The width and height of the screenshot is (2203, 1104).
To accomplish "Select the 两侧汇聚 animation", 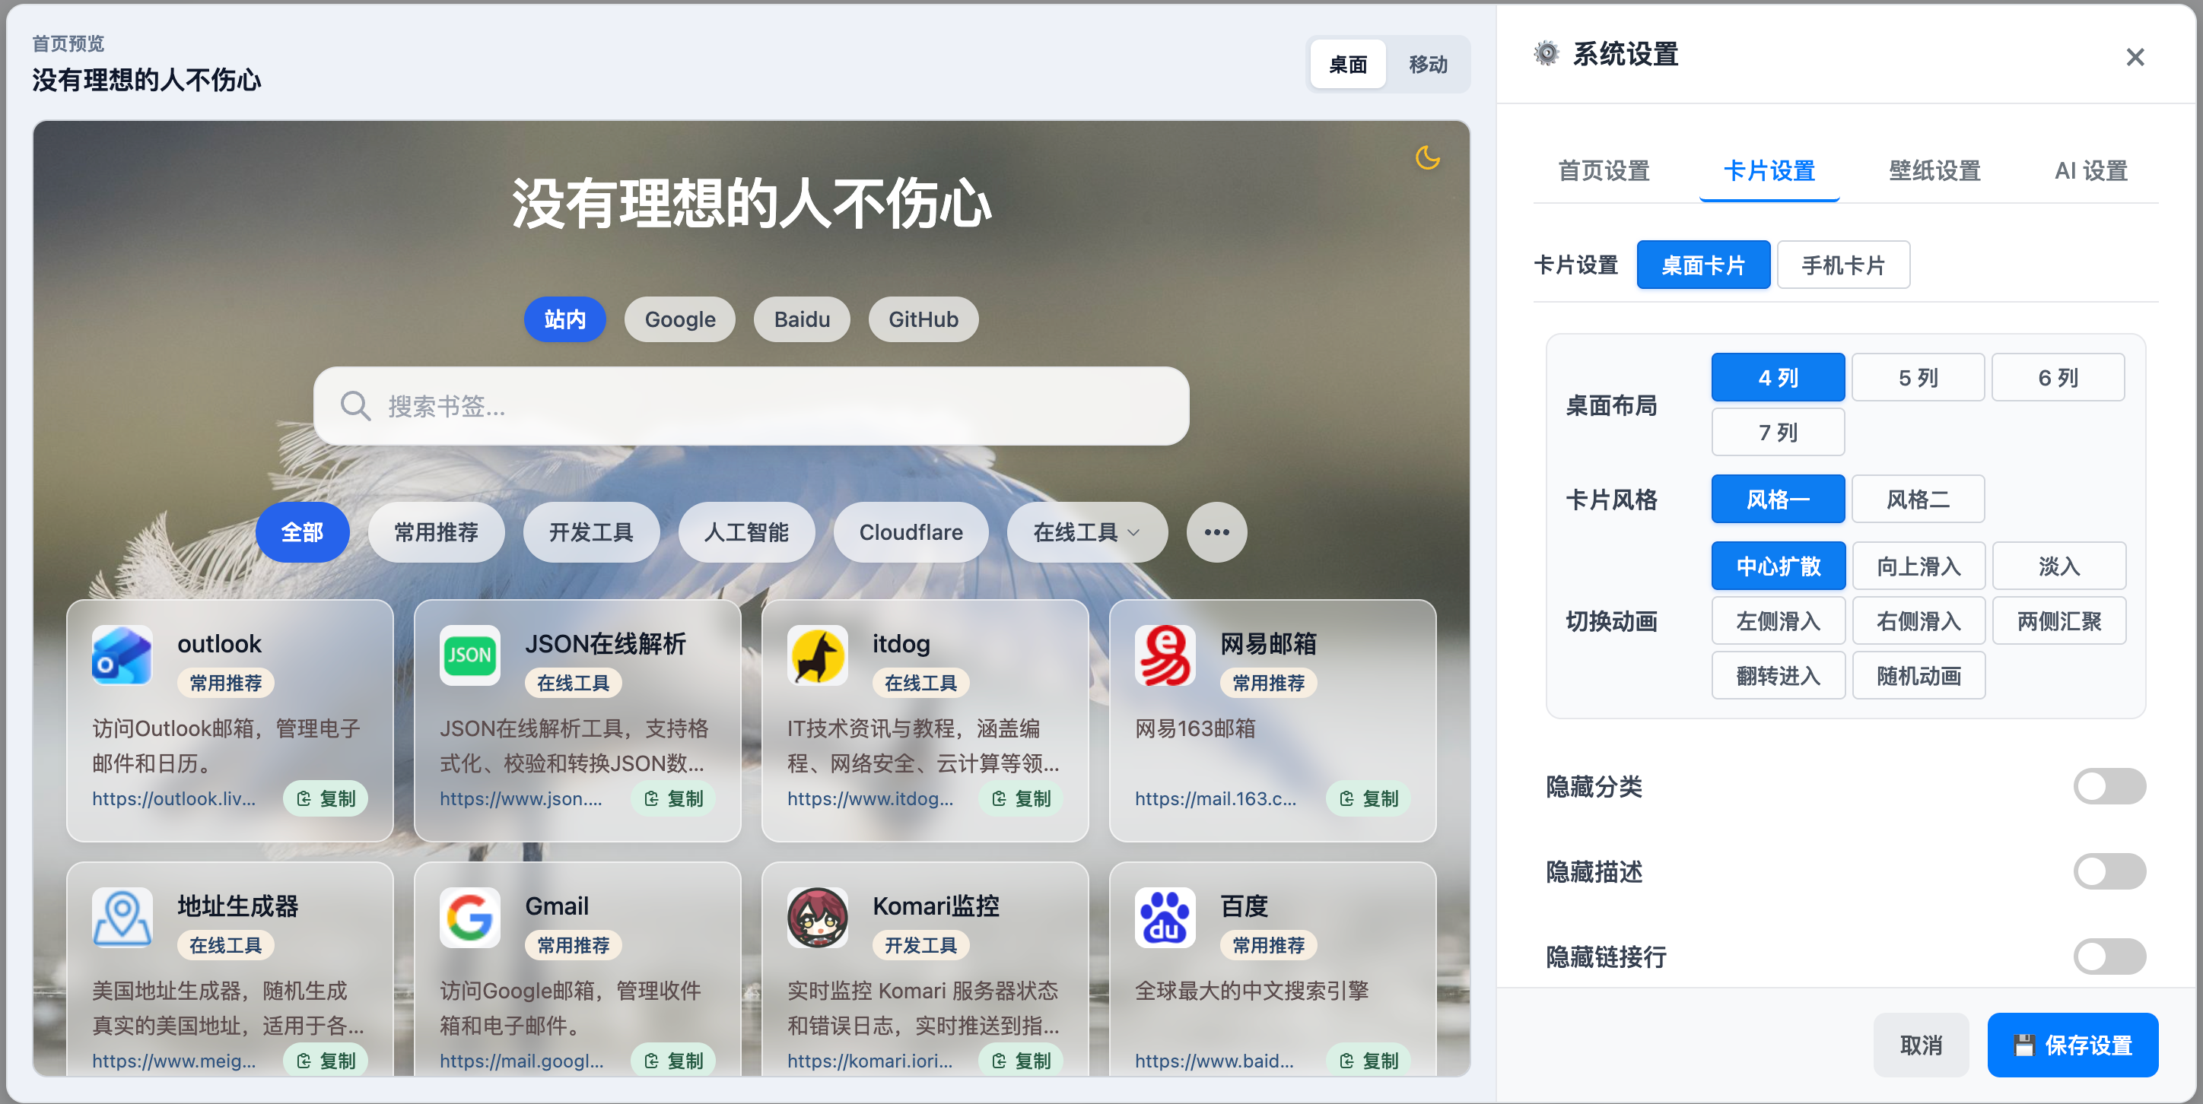I will tap(2058, 621).
